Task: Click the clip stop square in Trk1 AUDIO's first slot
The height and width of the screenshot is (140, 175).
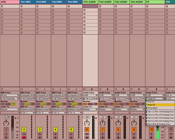Action: [x=84, y=6]
